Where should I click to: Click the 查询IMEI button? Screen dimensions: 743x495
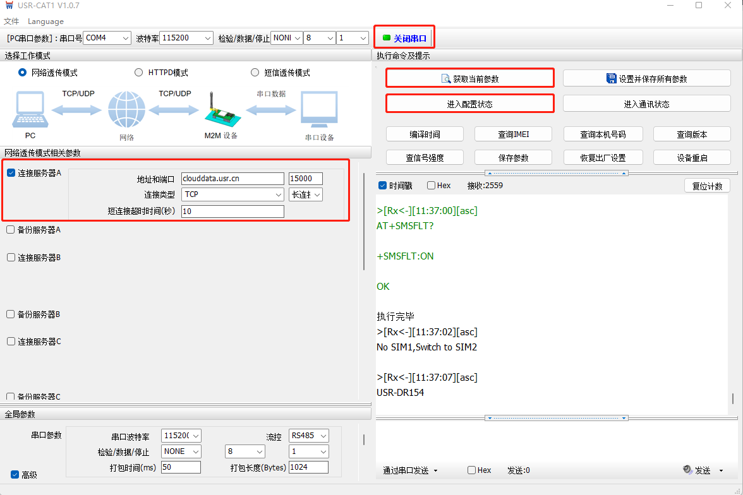click(x=513, y=134)
